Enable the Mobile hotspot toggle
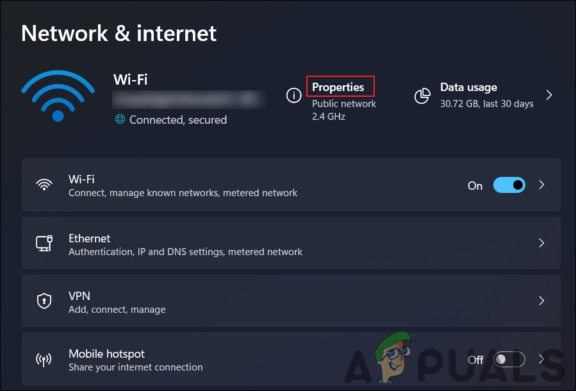The height and width of the screenshot is (391, 576). 509,359
